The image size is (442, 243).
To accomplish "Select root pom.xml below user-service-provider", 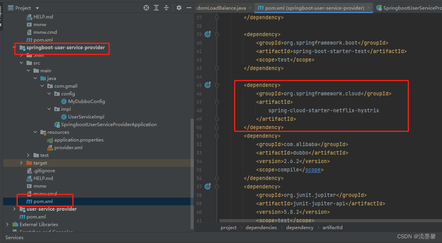I will (x=36, y=217).
